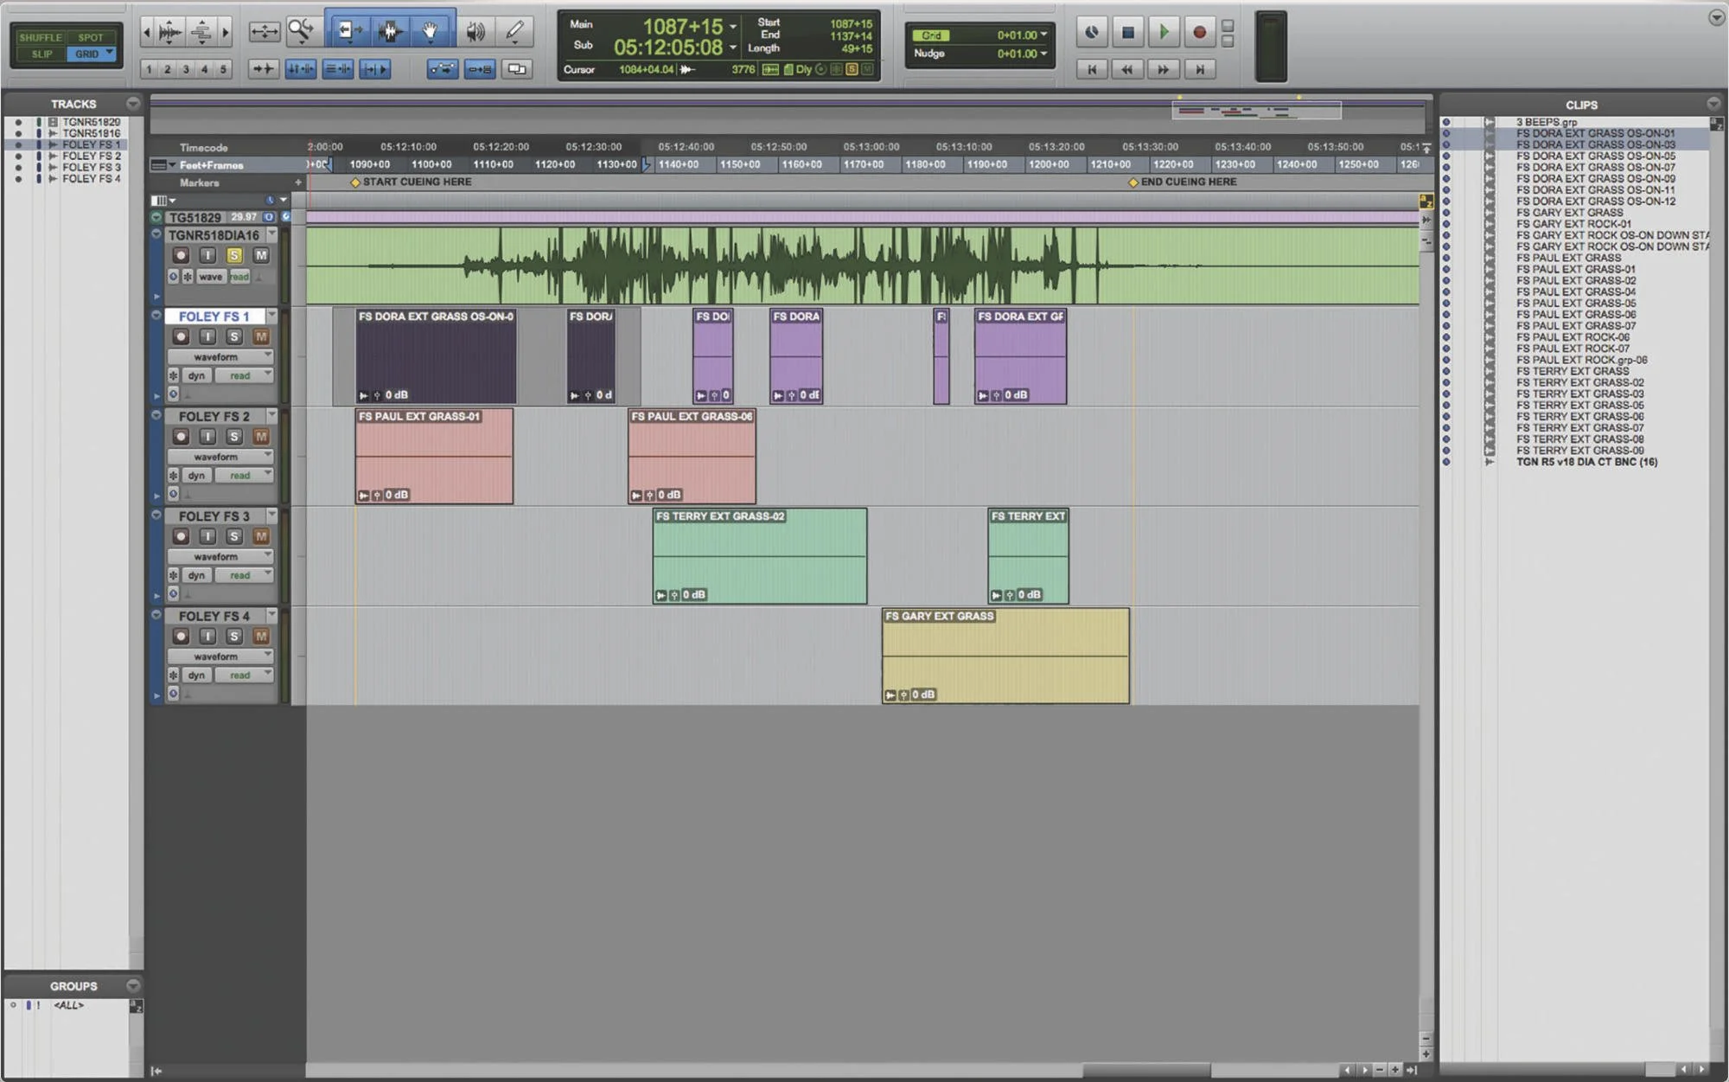Select the Scrubber speaker tool
Screen dimensions: 1729x1082
coord(475,32)
